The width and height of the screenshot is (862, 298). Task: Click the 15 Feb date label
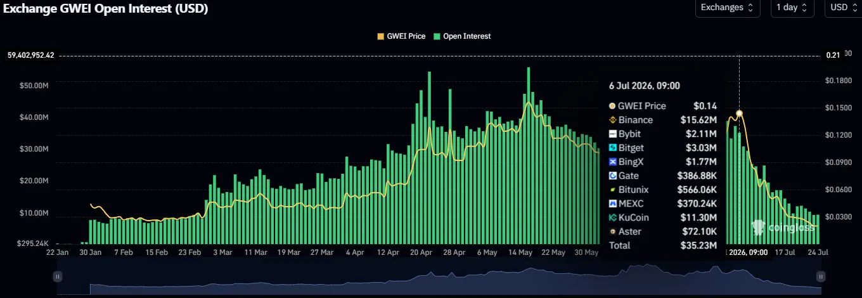point(157,252)
